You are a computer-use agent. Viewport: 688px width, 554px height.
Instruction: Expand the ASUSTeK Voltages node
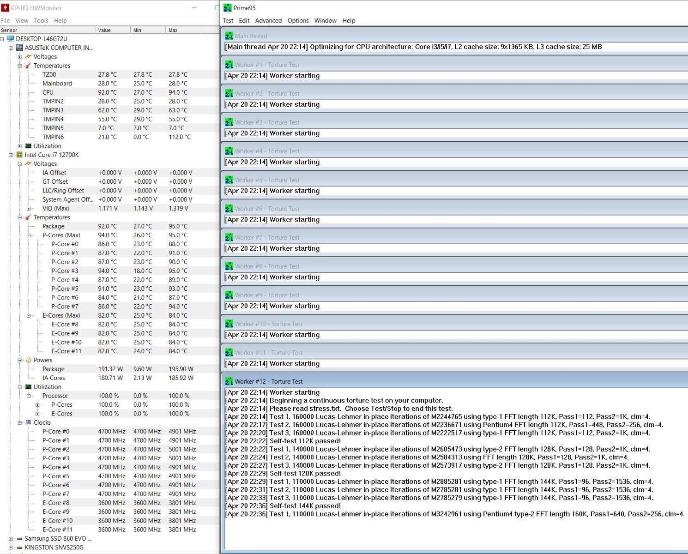point(20,57)
